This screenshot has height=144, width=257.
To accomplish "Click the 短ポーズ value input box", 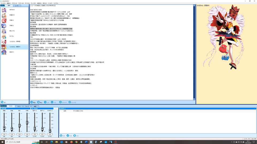I will (35, 134).
